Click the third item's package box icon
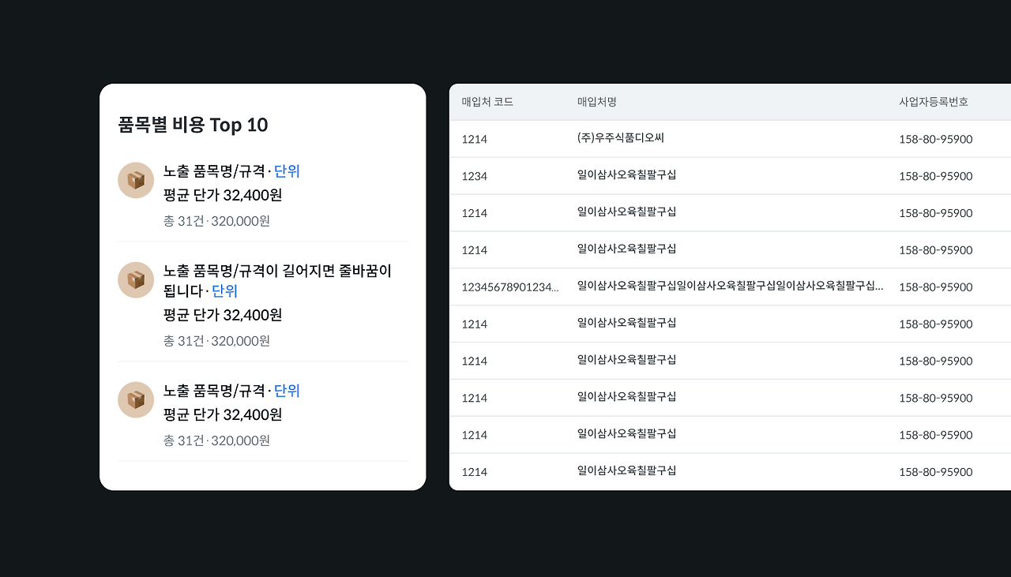 136,400
